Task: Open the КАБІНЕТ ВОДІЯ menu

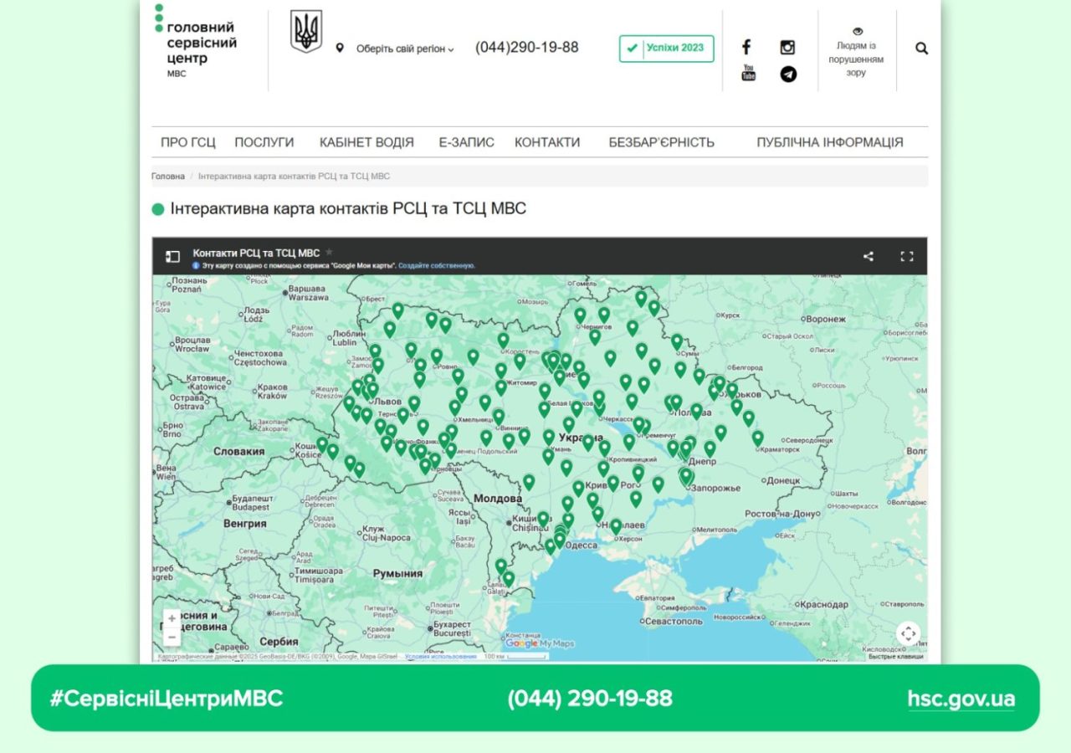Action: (x=366, y=142)
